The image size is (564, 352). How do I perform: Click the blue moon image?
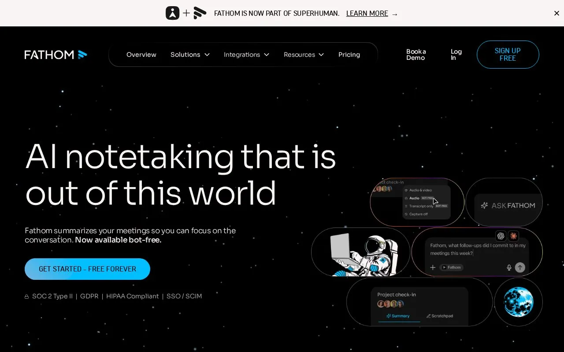(x=518, y=302)
